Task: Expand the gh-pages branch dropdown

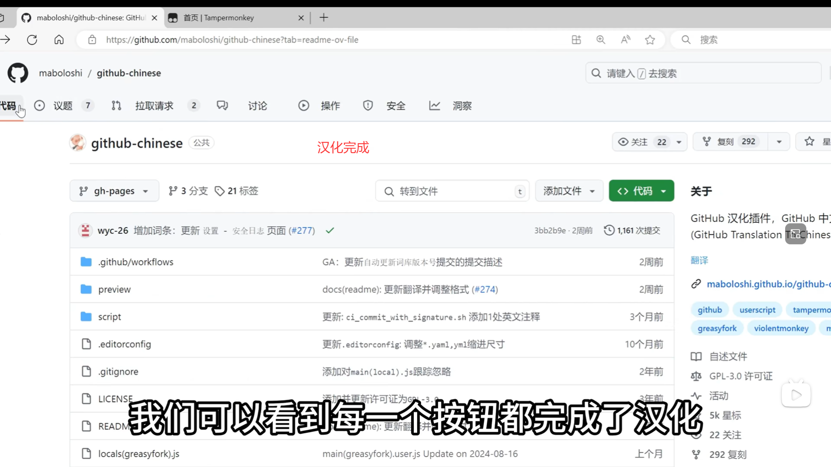Action: click(114, 191)
